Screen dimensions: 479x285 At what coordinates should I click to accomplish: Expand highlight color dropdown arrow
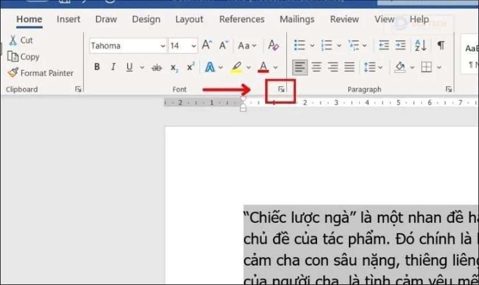pyautogui.click(x=249, y=67)
